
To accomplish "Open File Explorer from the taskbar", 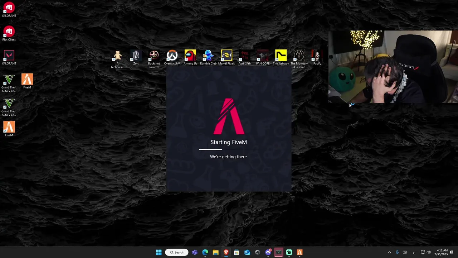I will (215, 252).
